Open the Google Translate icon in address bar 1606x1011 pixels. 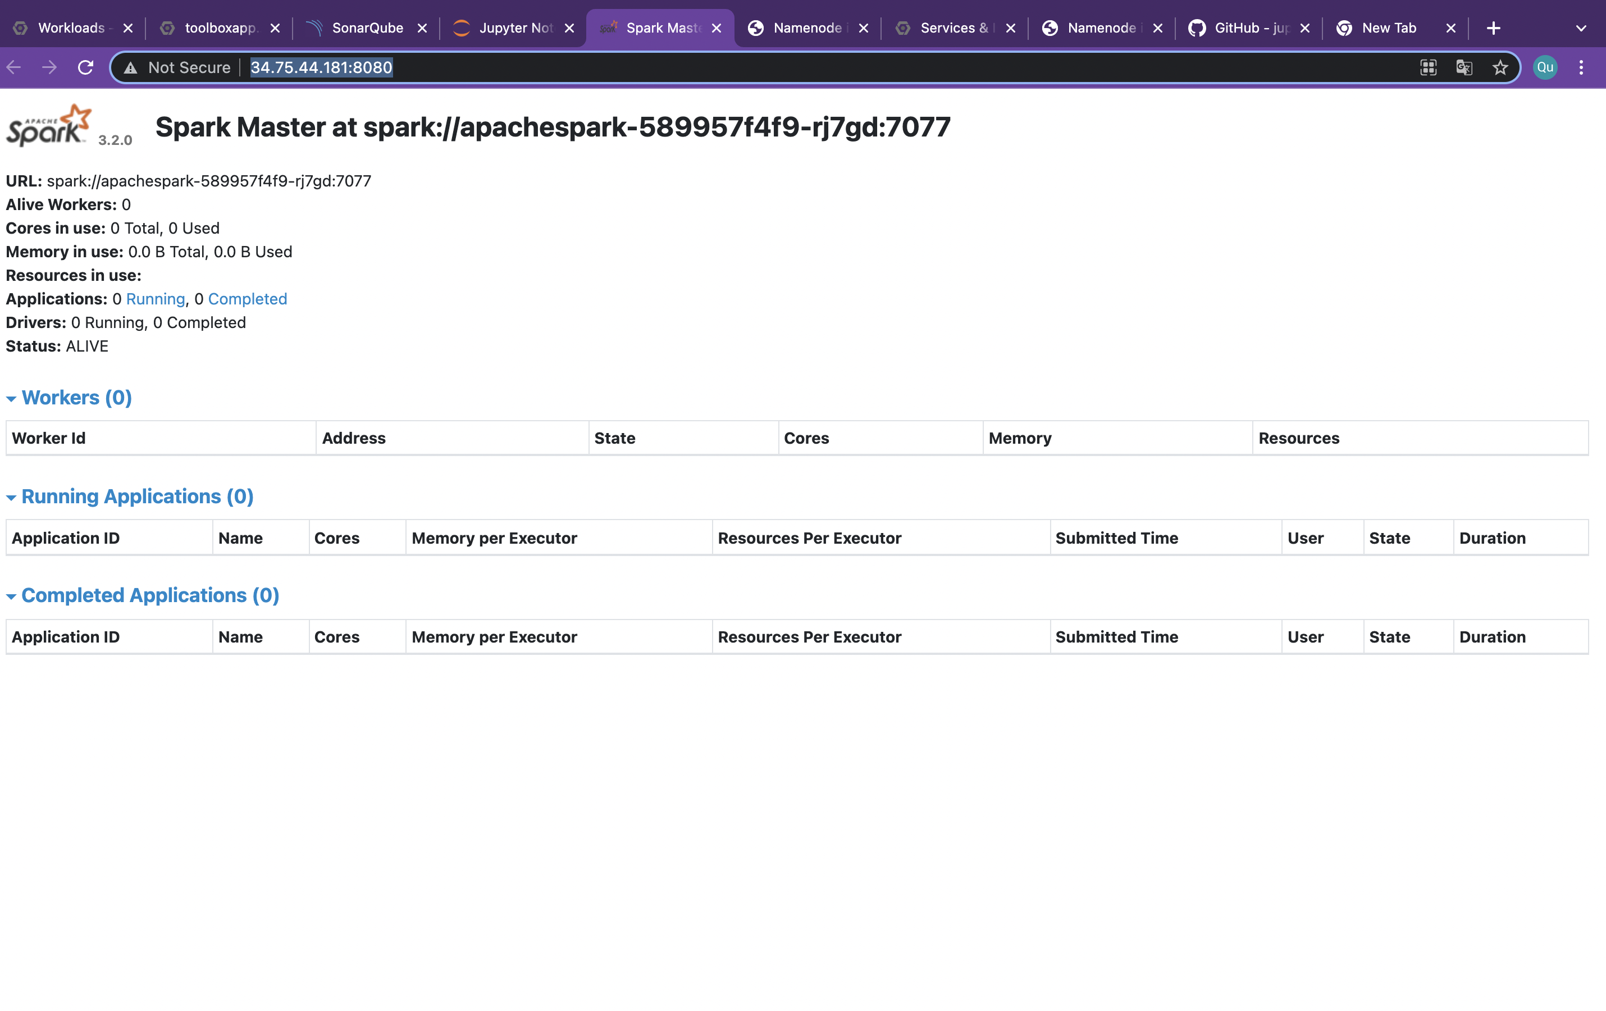tap(1464, 67)
